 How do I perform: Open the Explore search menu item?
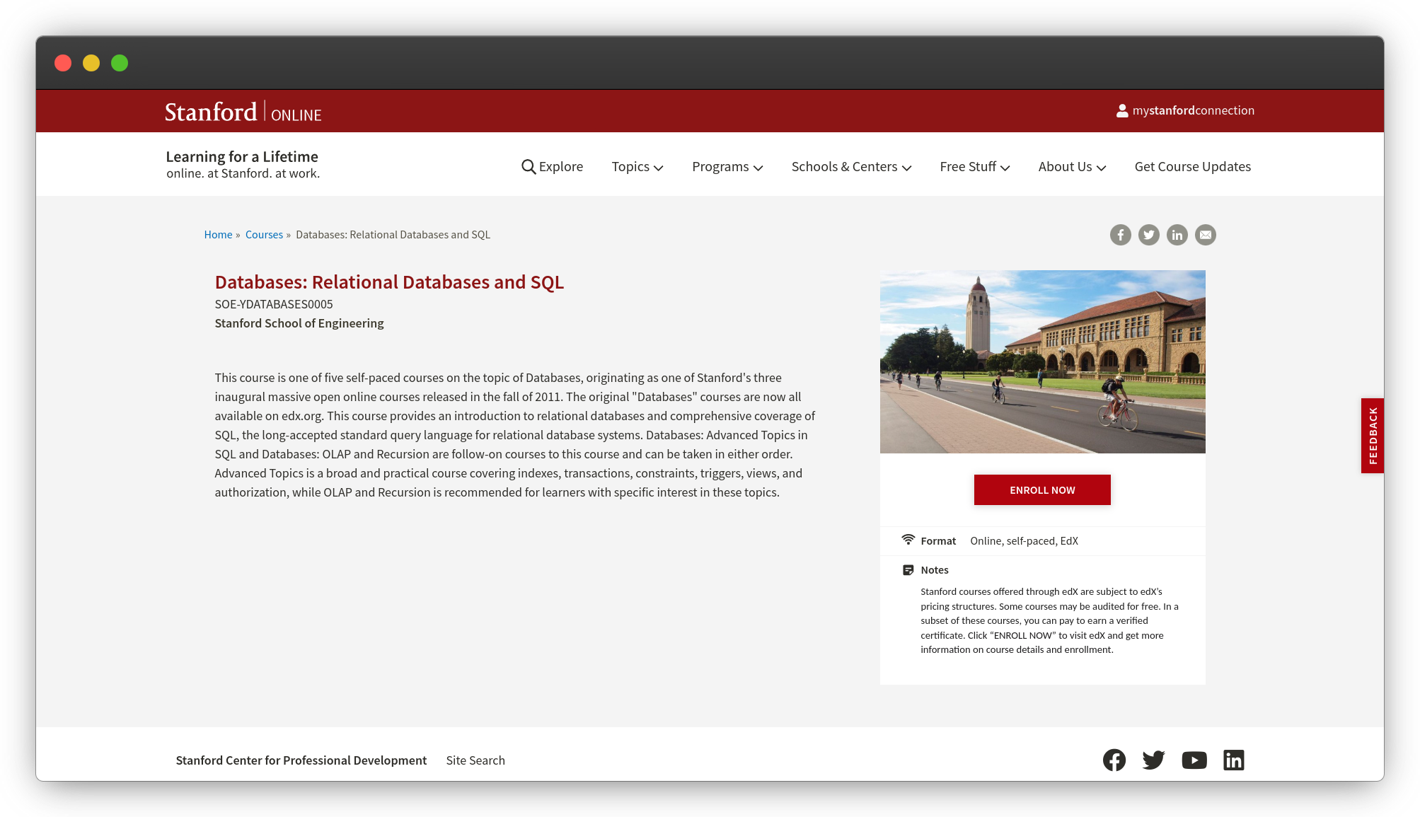click(553, 167)
